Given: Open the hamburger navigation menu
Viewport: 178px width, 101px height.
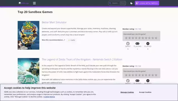Looking at the screenshot, I should tap(34, 3).
